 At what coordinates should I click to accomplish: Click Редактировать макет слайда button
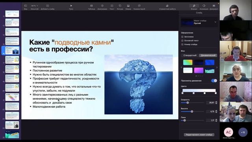(199, 135)
